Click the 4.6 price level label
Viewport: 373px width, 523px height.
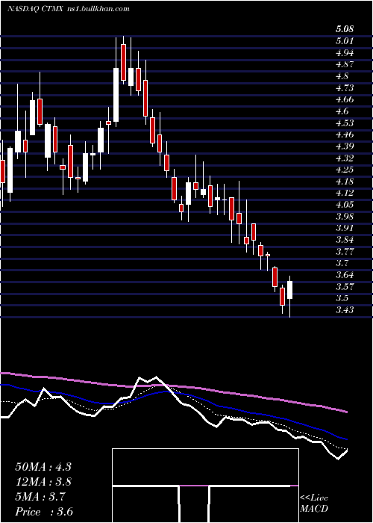pos(342,111)
